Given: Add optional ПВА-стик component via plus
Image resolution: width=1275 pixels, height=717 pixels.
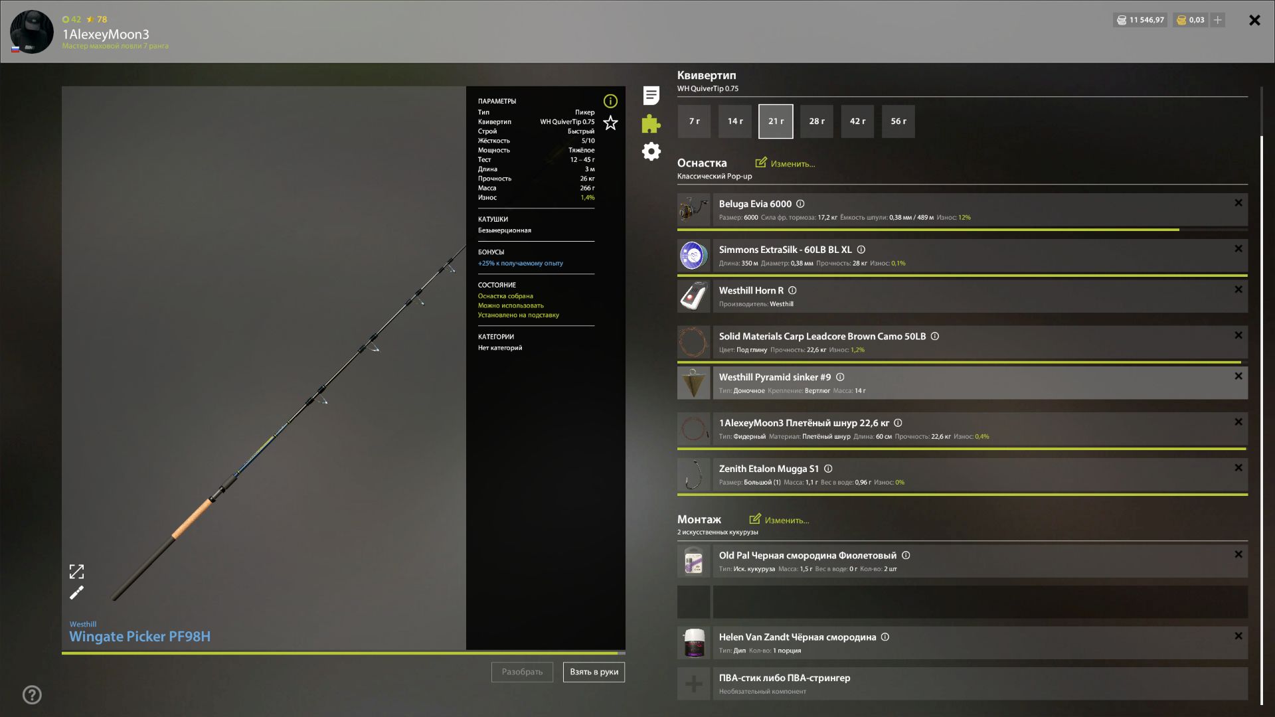Looking at the screenshot, I should pos(693,683).
